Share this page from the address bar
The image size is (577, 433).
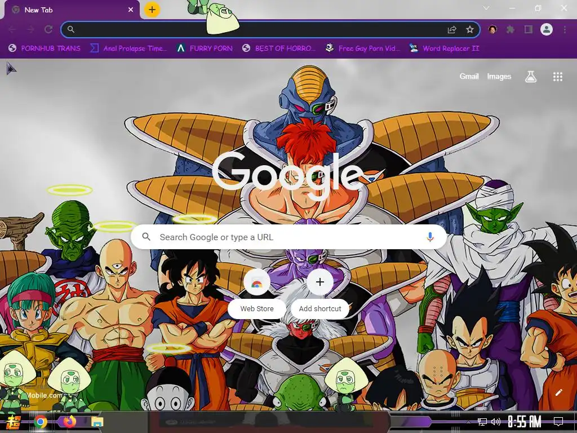(x=452, y=29)
